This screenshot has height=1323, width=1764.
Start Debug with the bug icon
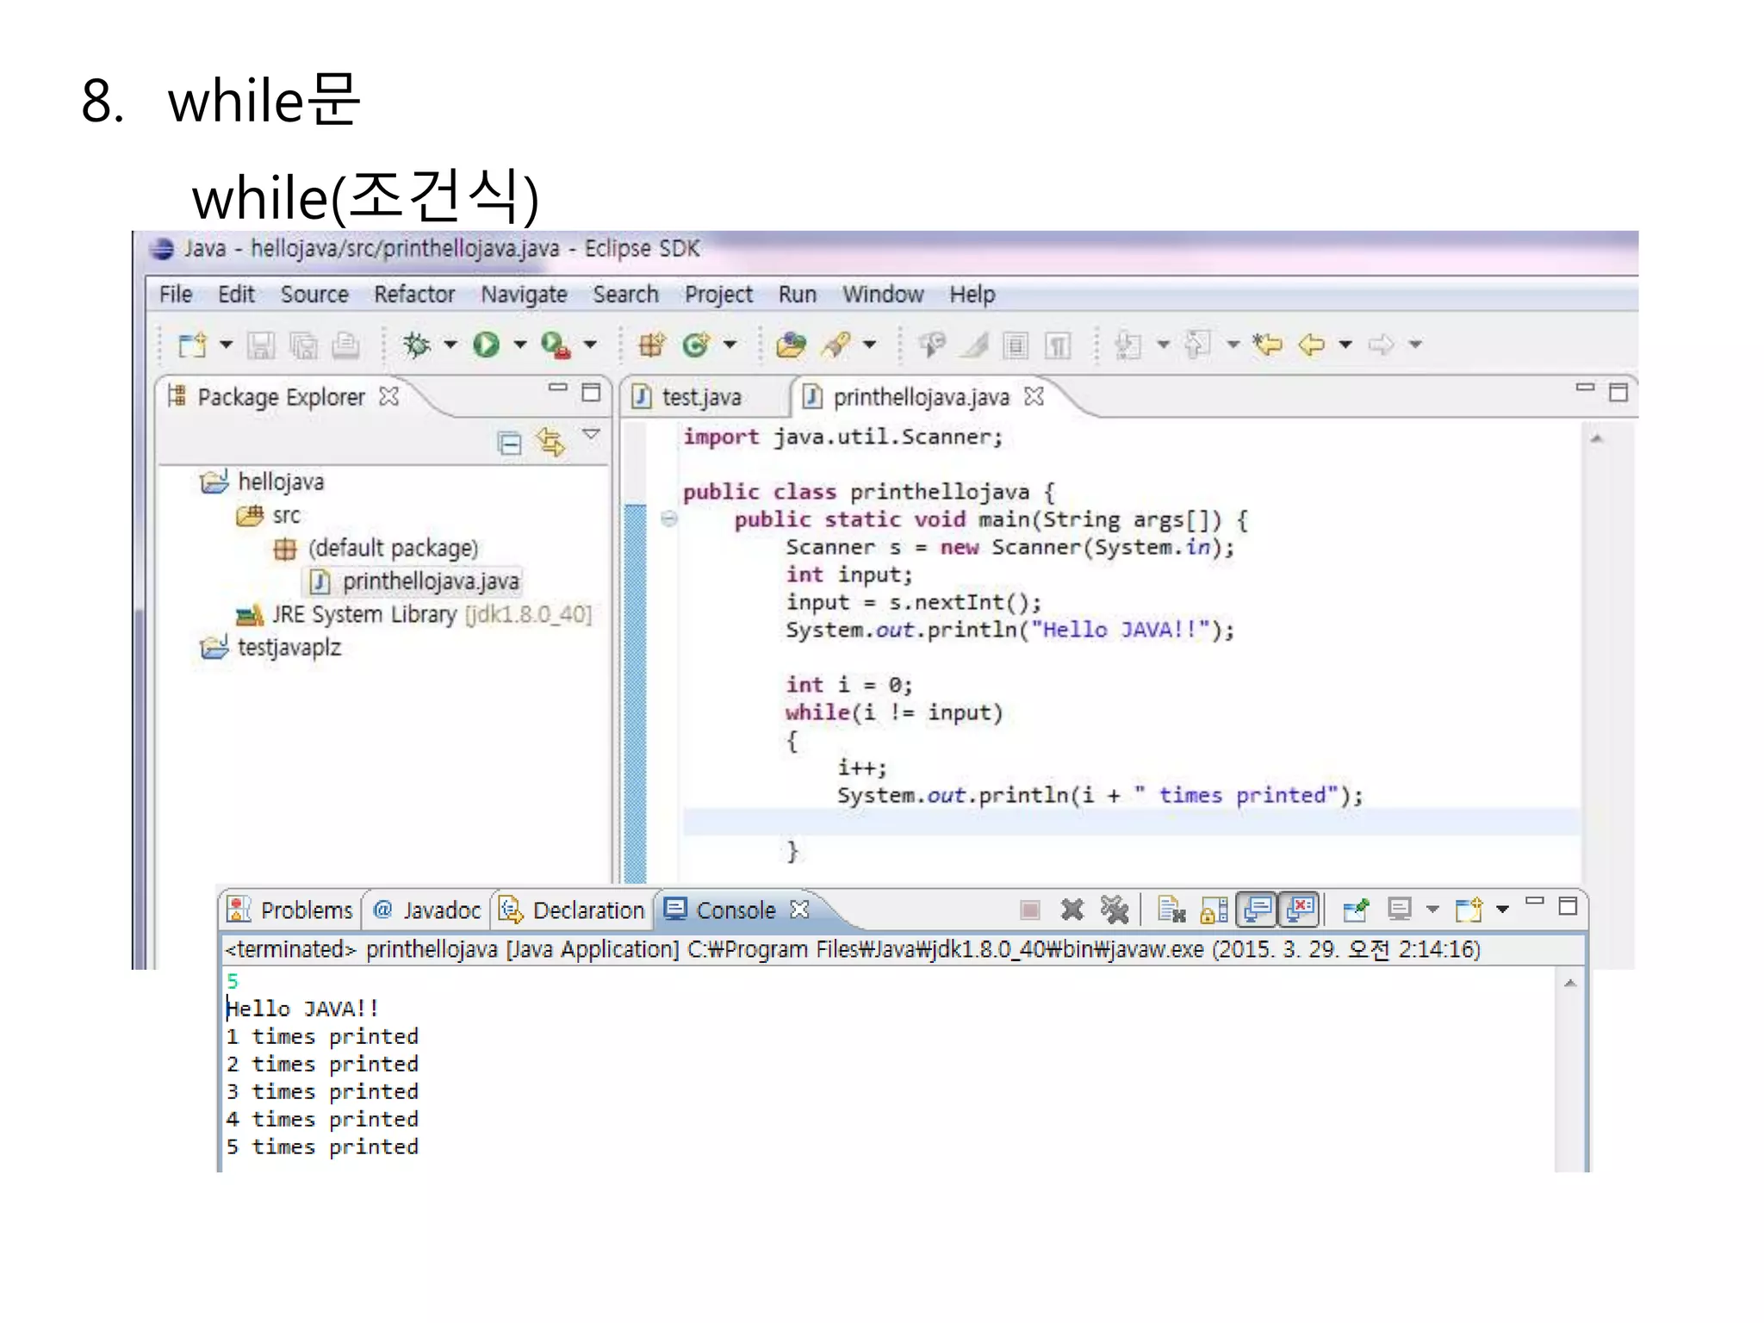417,345
